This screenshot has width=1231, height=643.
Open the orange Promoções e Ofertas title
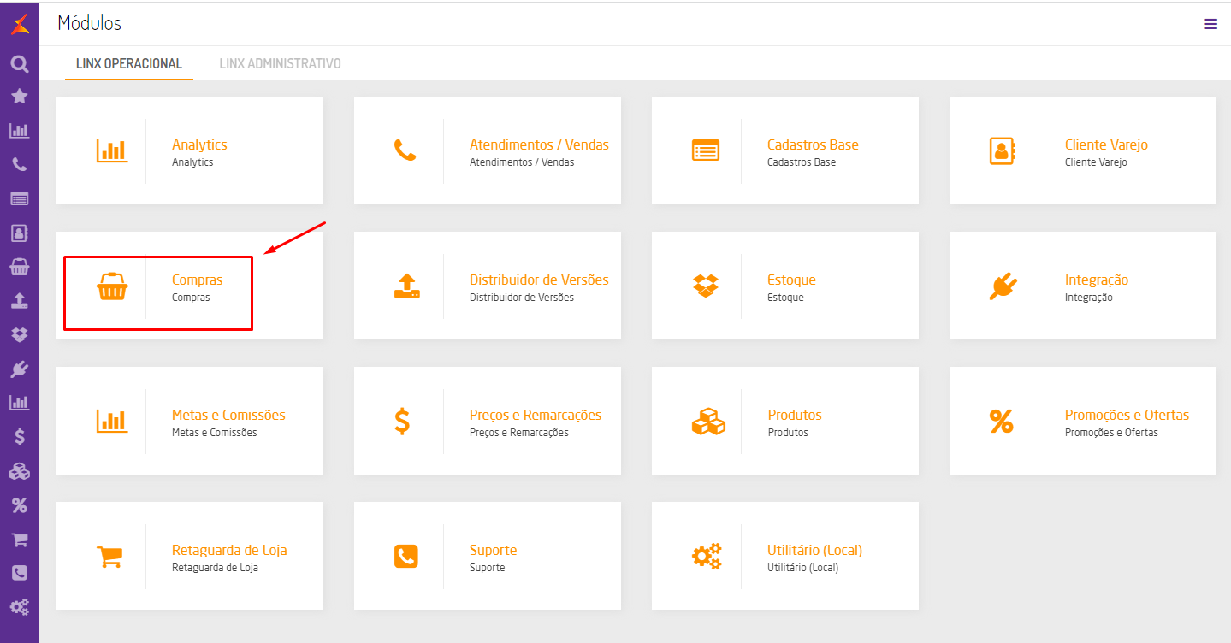coord(1127,415)
